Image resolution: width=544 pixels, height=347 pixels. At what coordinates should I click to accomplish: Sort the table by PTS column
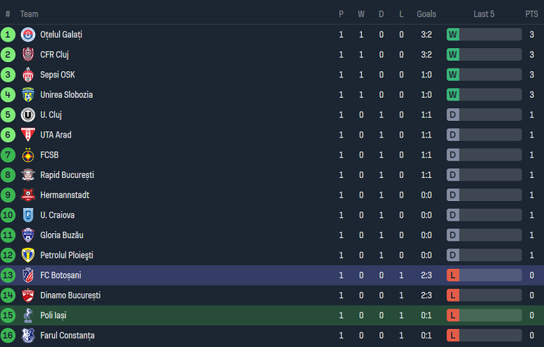[x=531, y=14]
